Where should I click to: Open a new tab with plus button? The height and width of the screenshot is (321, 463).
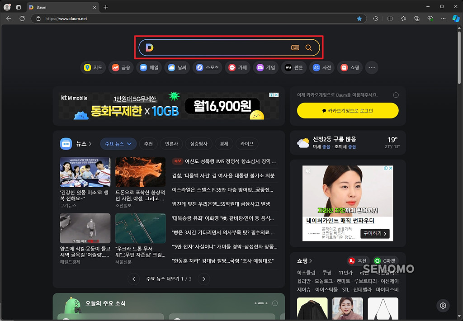click(106, 7)
